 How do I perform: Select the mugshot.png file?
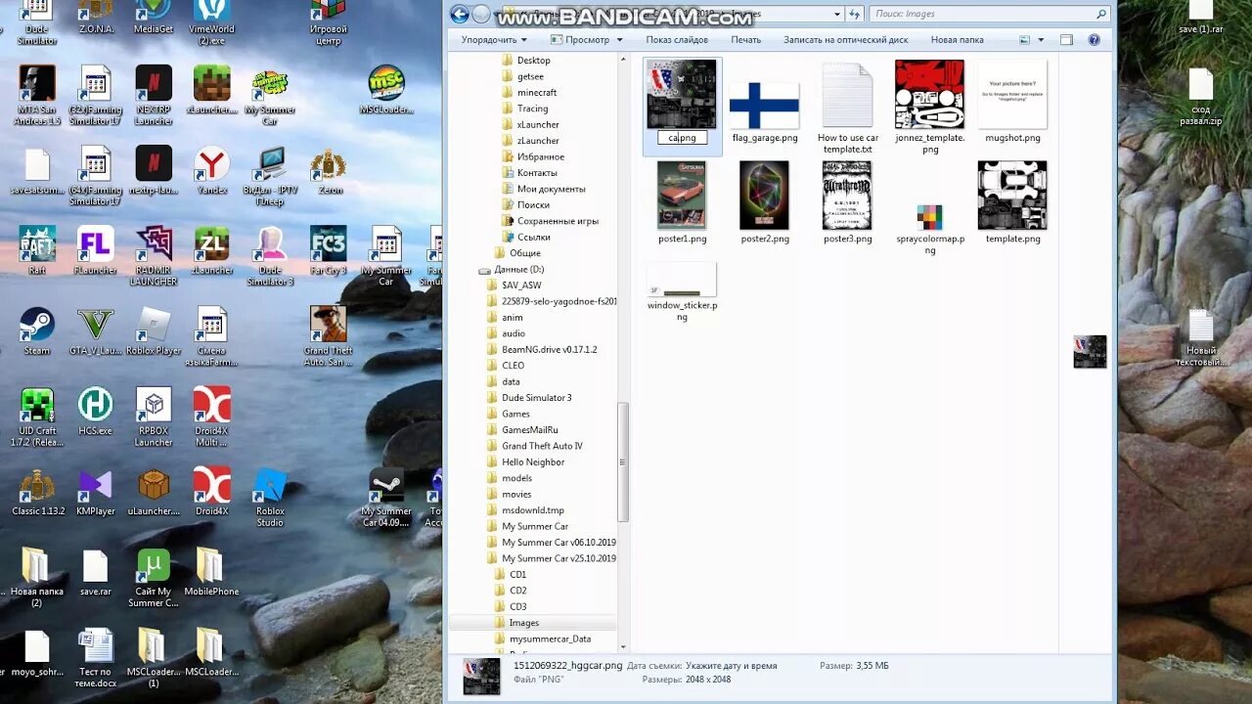1012,102
